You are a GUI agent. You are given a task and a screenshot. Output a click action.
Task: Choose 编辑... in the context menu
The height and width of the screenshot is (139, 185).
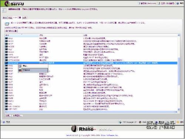click(x=33, y=66)
